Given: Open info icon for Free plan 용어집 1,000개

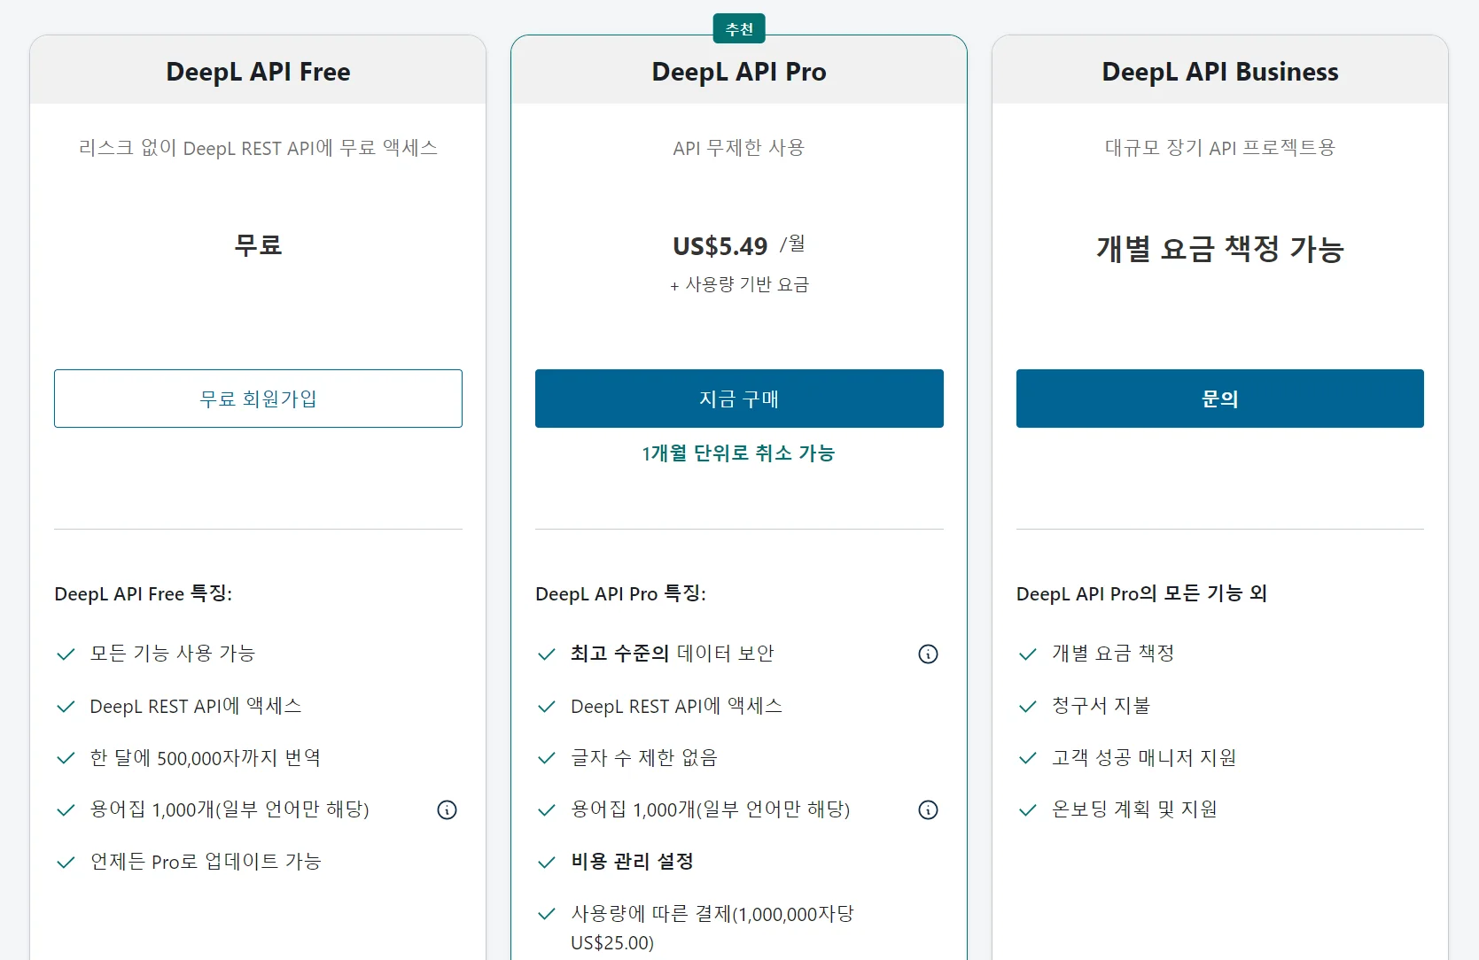Looking at the screenshot, I should pos(448,809).
